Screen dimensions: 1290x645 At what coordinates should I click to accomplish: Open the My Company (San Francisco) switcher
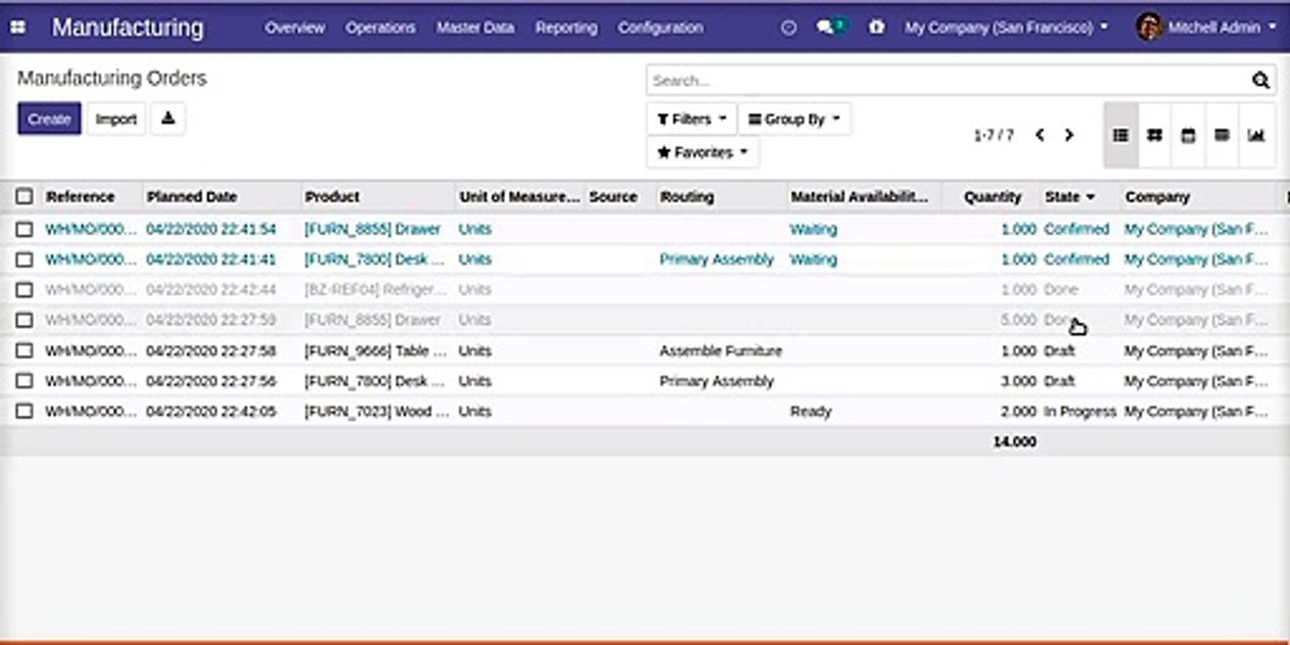click(1006, 28)
